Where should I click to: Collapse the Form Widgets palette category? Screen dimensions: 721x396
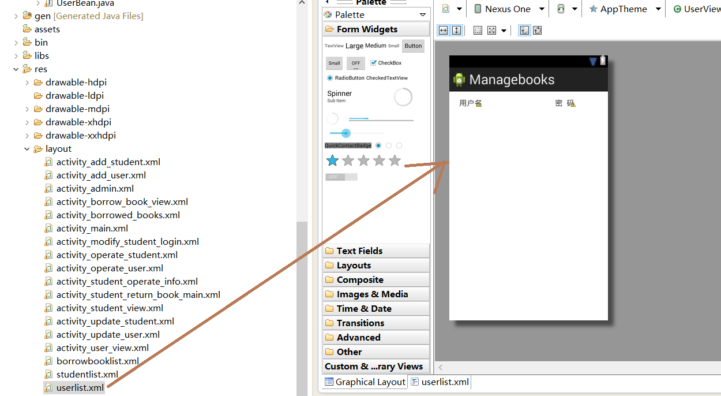tap(376, 29)
